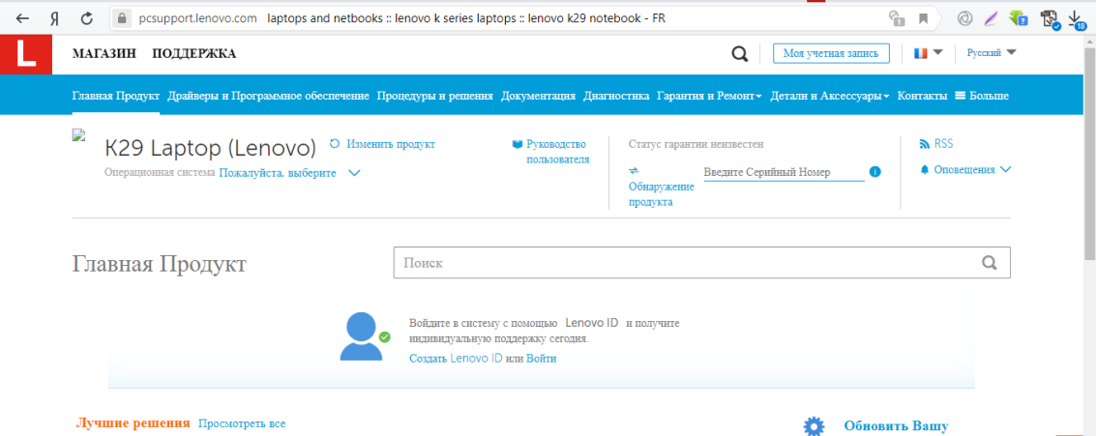Click the French flag country icon
The height and width of the screenshot is (436, 1096).
point(921,53)
